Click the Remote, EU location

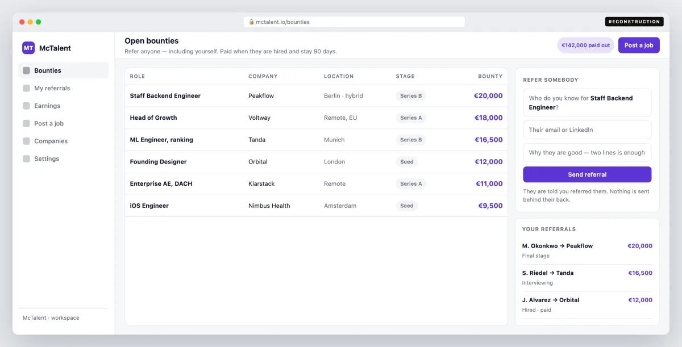pos(340,118)
